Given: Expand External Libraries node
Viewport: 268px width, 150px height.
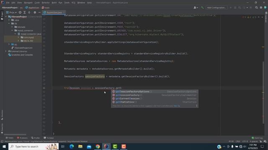Looking at the screenshot, I should click(6, 51).
